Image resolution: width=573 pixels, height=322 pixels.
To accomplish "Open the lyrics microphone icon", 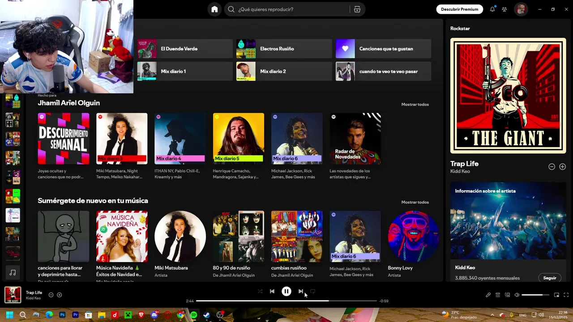I will pos(488,295).
